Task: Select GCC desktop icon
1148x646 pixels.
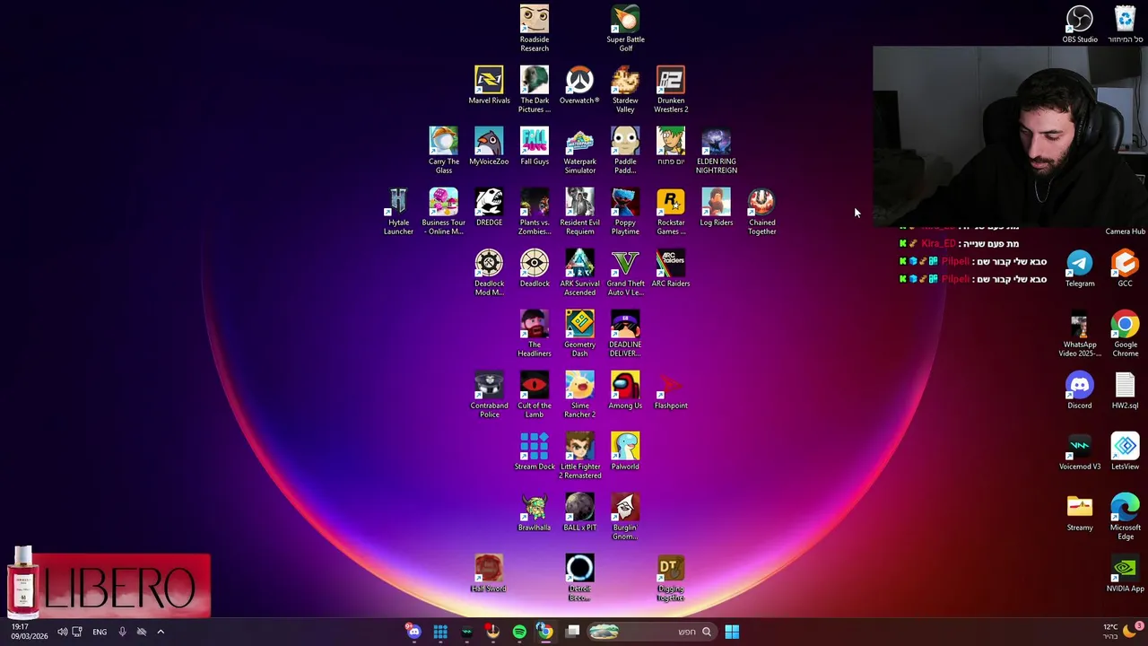Action: pos(1125,268)
